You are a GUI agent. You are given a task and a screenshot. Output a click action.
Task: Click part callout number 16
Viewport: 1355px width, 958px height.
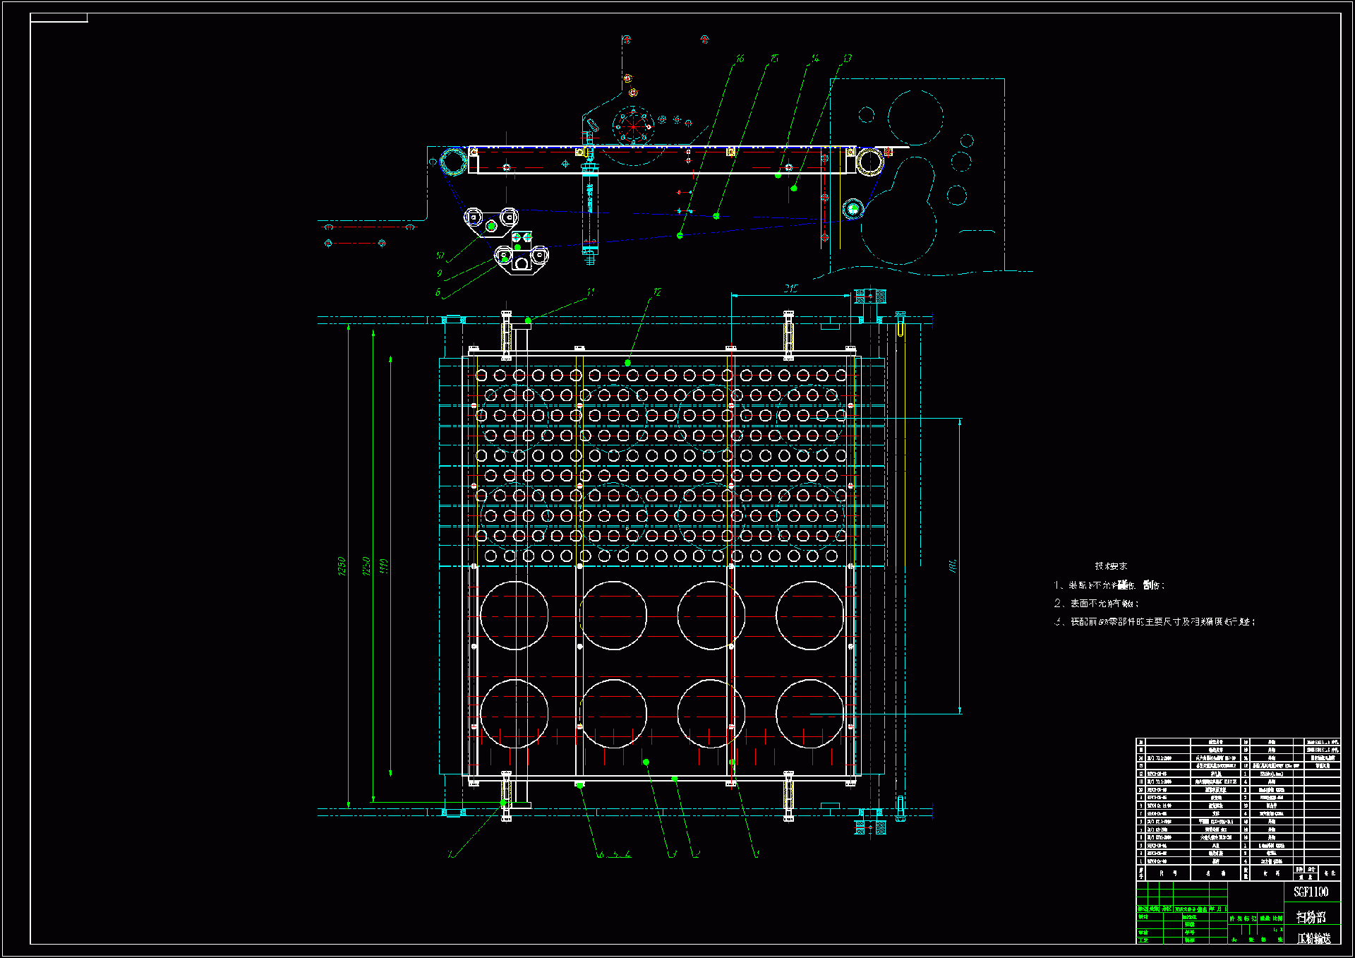click(740, 59)
